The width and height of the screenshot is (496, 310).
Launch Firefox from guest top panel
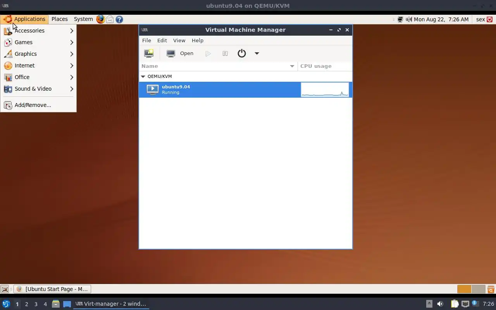click(x=100, y=19)
